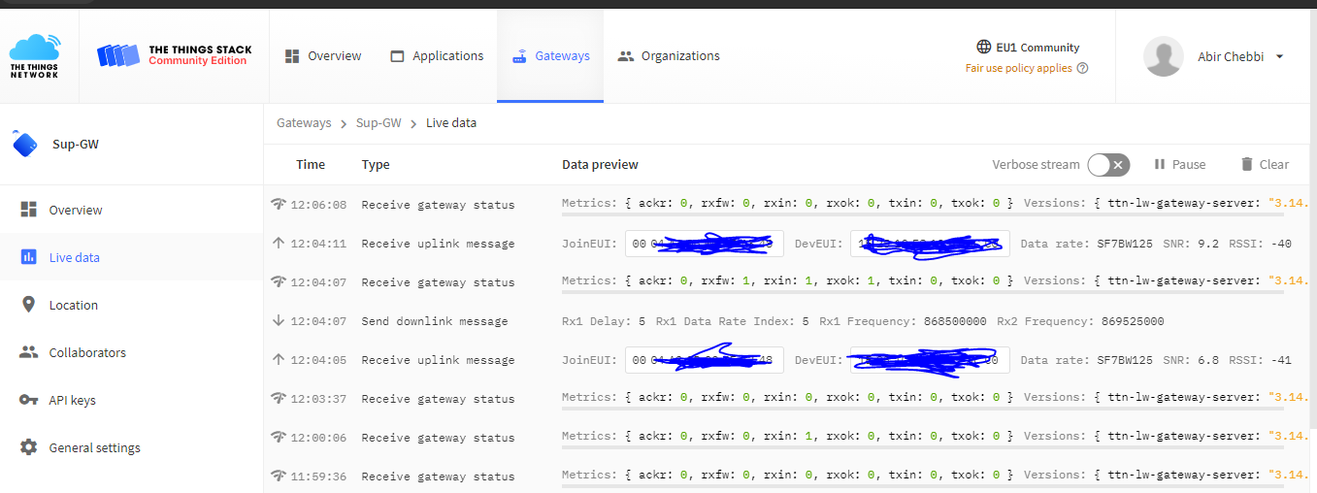Click the fair use policy help icon
1317x493 pixels.
pos(1082,68)
